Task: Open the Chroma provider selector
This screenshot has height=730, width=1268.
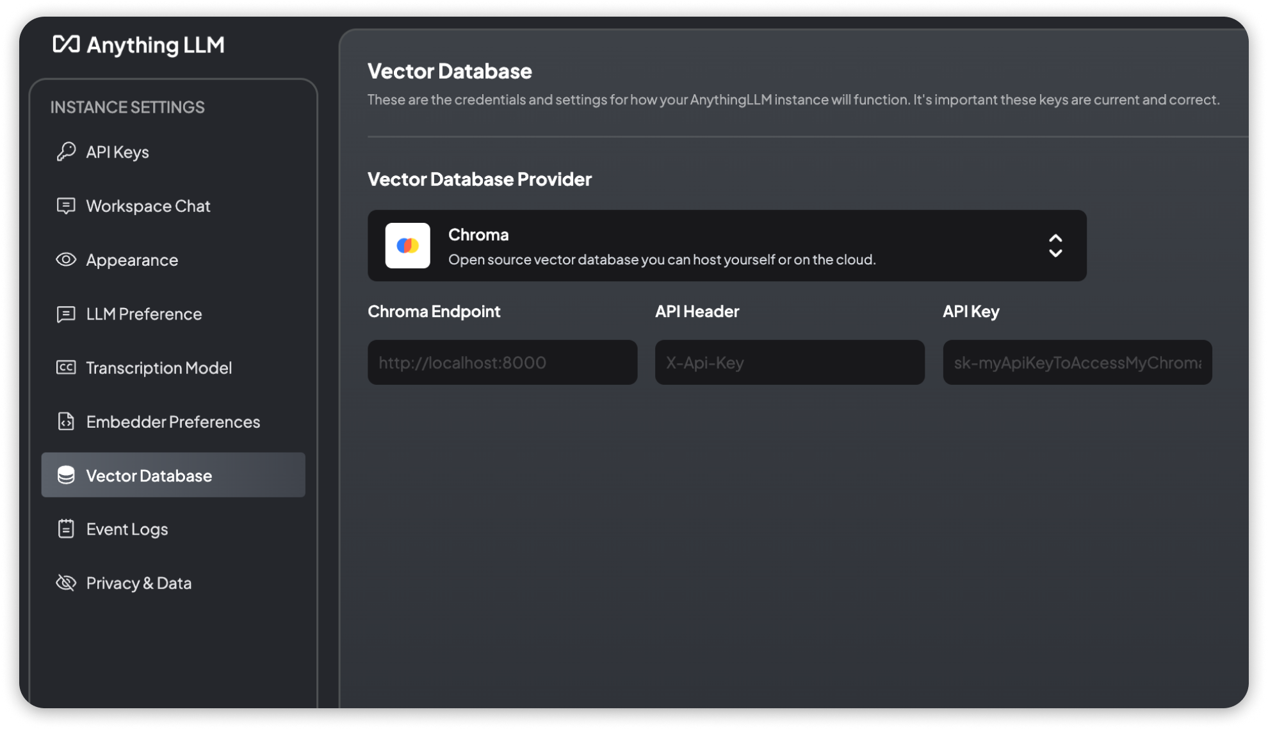Action: click(x=727, y=245)
